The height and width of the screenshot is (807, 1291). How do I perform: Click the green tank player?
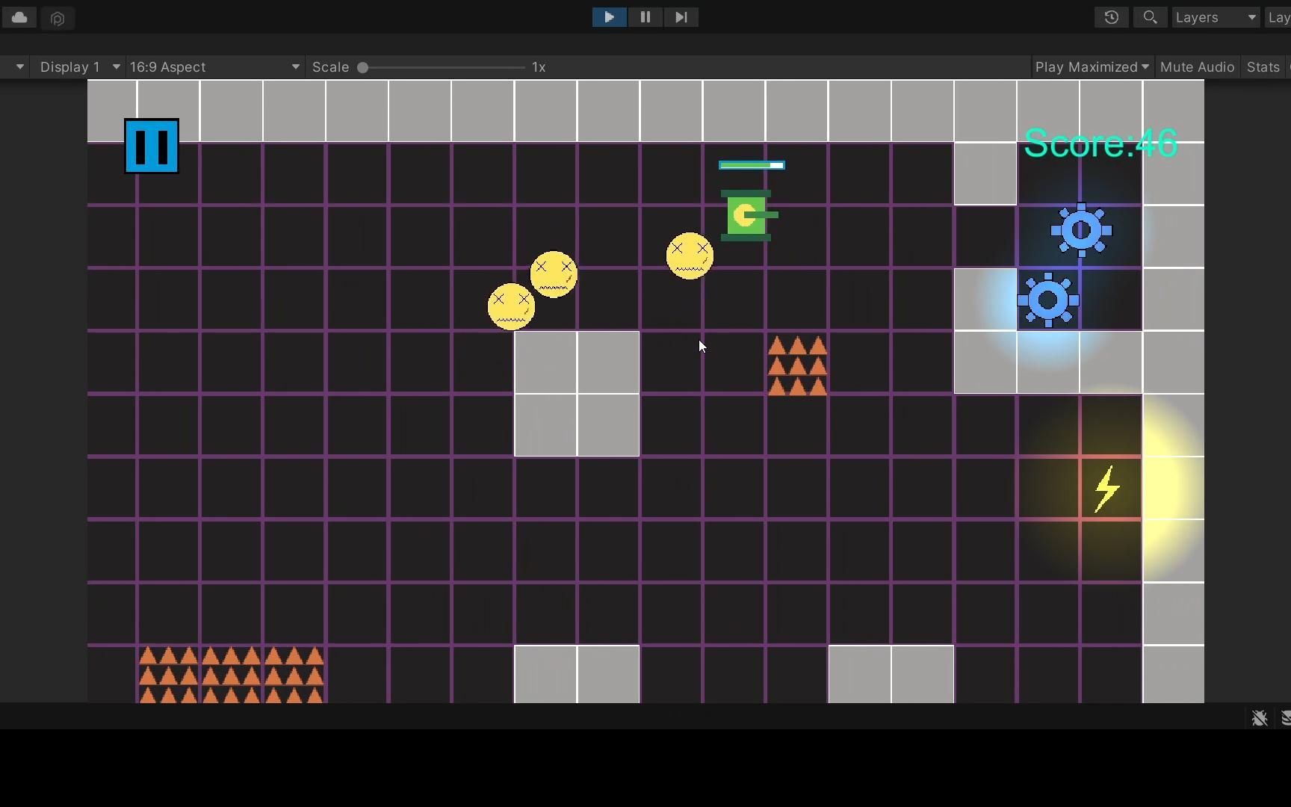click(x=746, y=215)
